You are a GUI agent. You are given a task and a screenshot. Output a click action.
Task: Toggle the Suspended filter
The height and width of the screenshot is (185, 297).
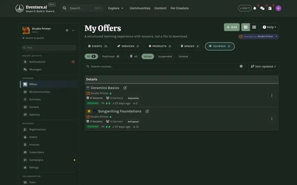pyautogui.click(x=165, y=56)
